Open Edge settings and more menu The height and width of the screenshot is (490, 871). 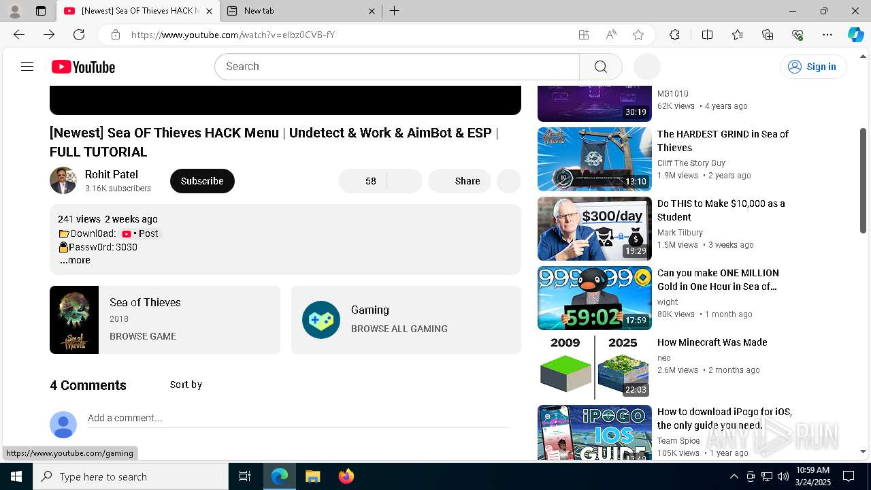[x=827, y=35]
